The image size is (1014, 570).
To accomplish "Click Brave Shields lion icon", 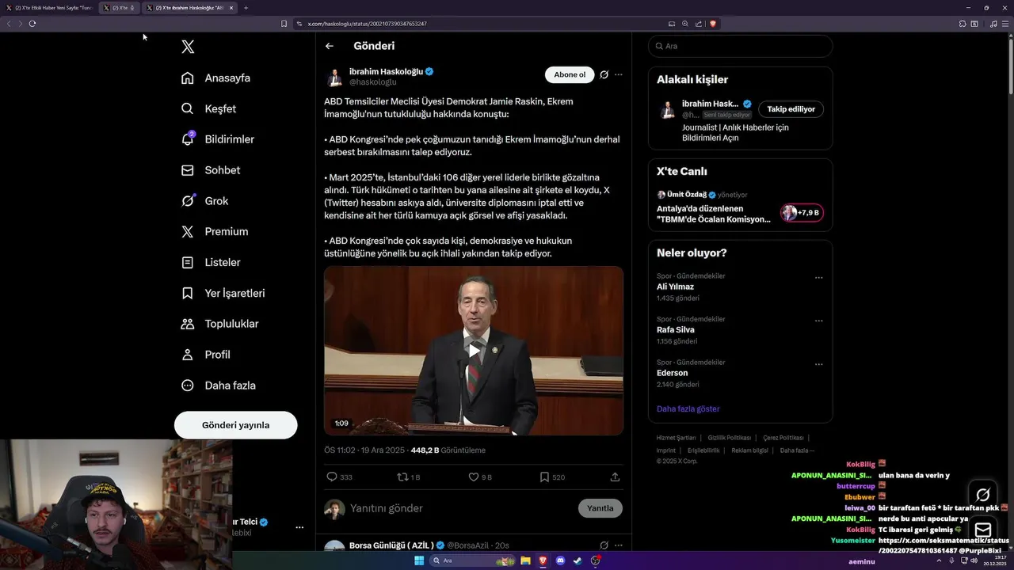I will (x=713, y=24).
